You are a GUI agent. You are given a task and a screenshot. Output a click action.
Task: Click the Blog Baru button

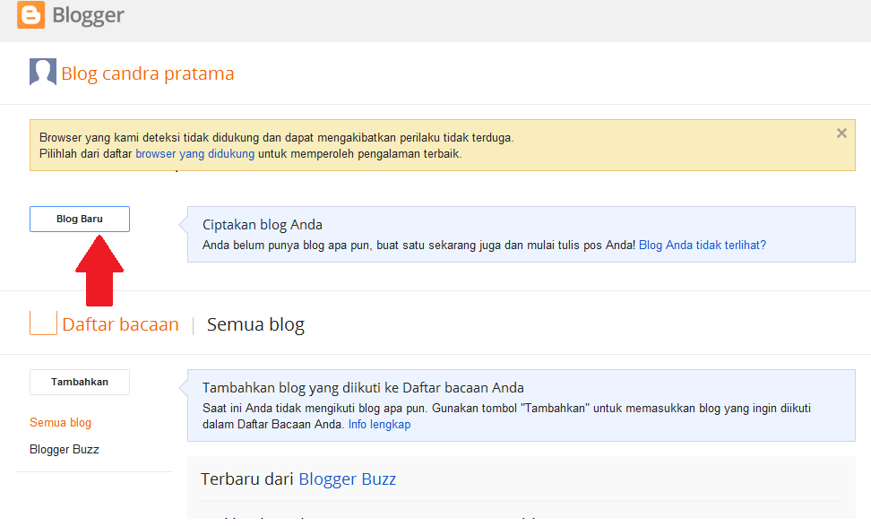click(x=80, y=219)
